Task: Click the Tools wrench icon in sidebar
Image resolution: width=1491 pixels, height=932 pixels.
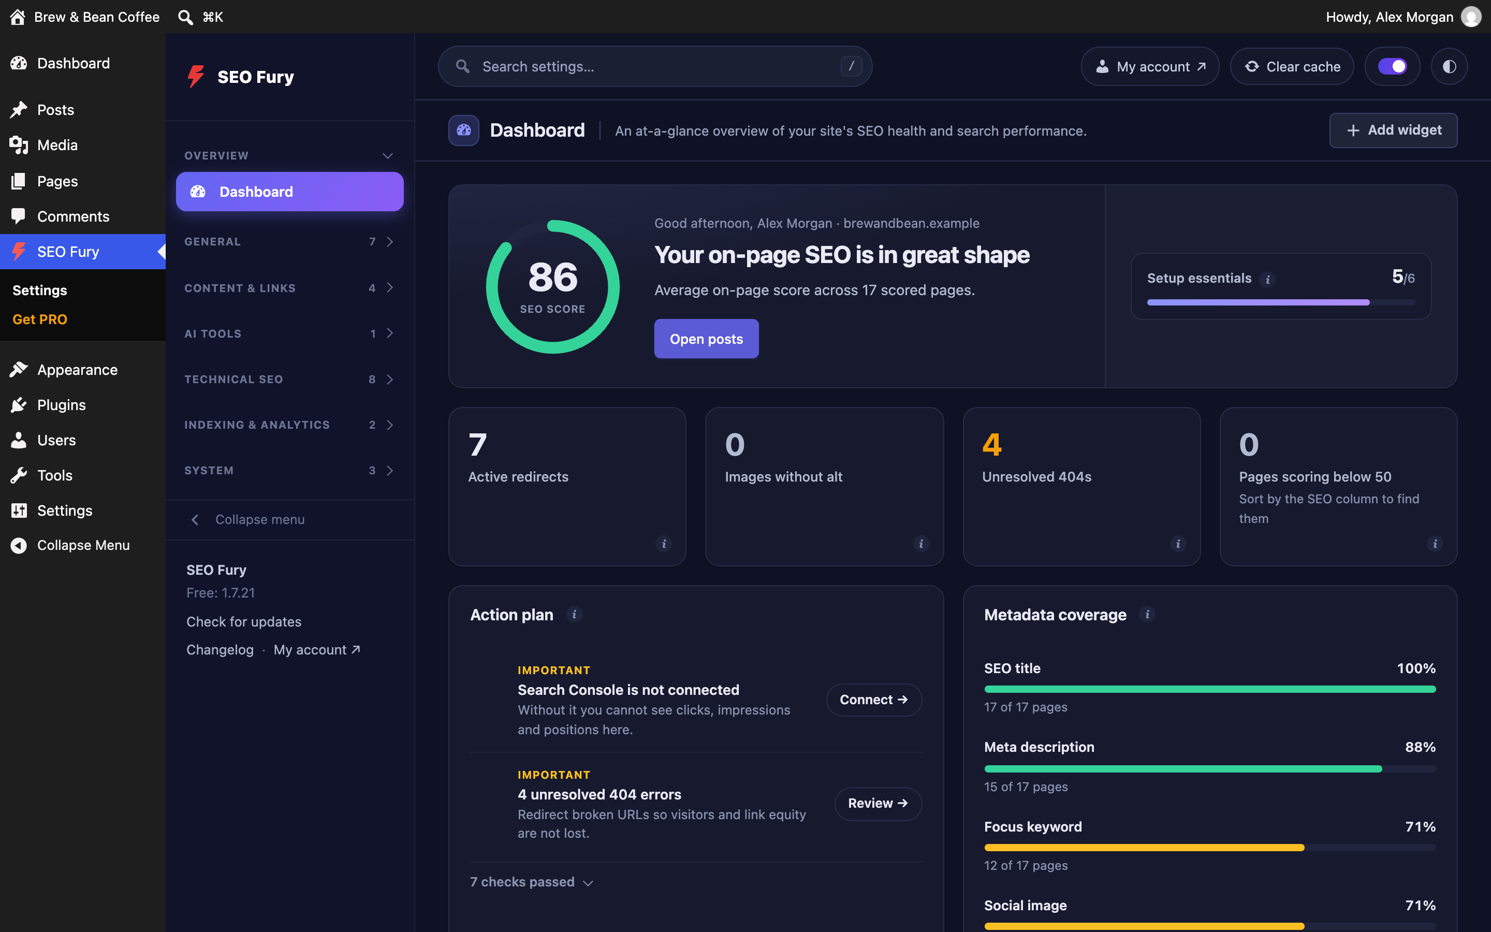Action: pyautogui.click(x=19, y=475)
